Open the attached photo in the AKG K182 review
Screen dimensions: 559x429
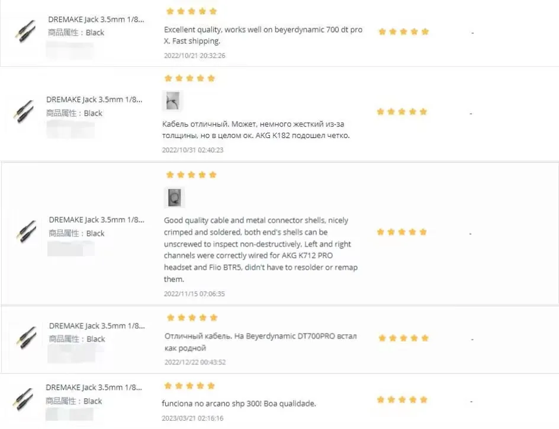172,101
